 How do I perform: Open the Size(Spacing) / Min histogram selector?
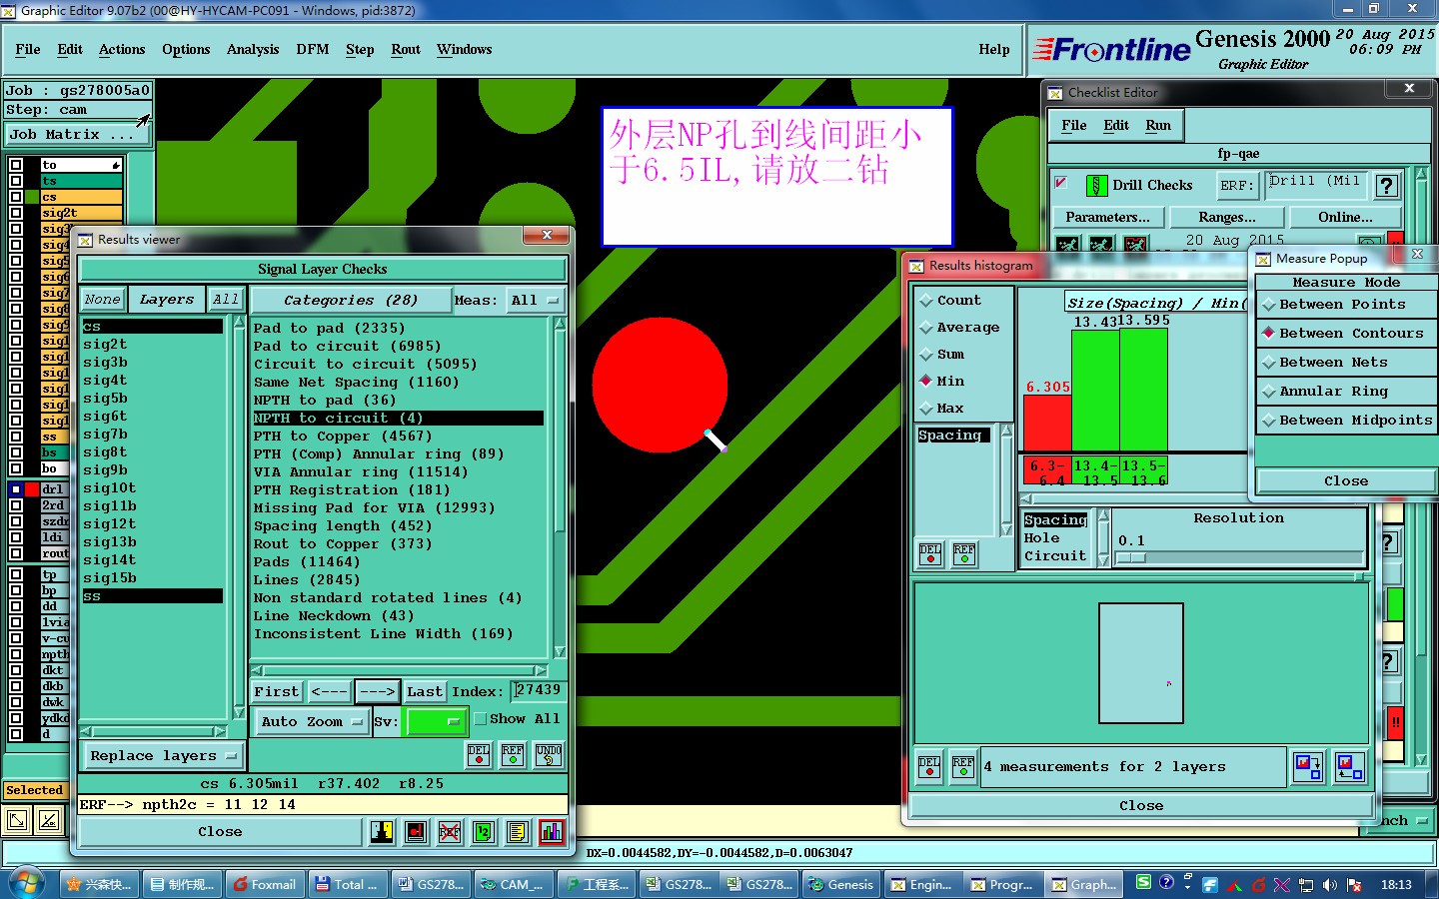(x=1155, y=303)
